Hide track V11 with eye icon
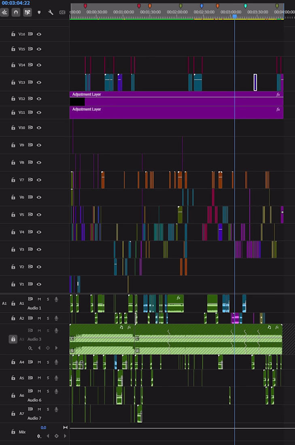The image size is (295, 445). coord(39,113)
